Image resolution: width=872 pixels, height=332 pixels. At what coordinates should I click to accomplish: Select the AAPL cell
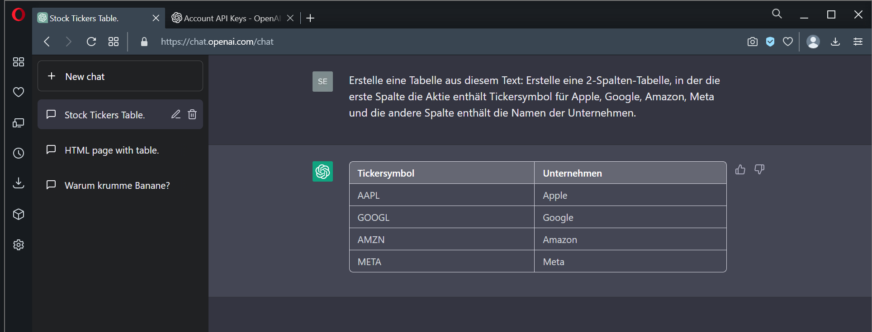[x=442, y=195]
